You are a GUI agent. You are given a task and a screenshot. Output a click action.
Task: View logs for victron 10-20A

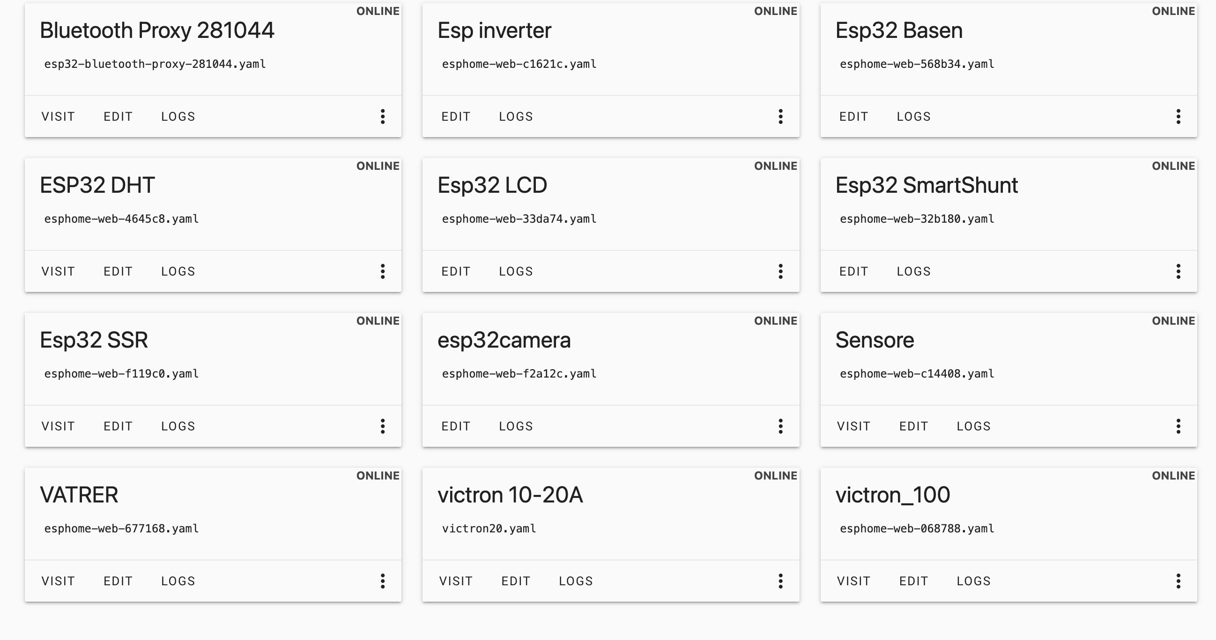575,581
